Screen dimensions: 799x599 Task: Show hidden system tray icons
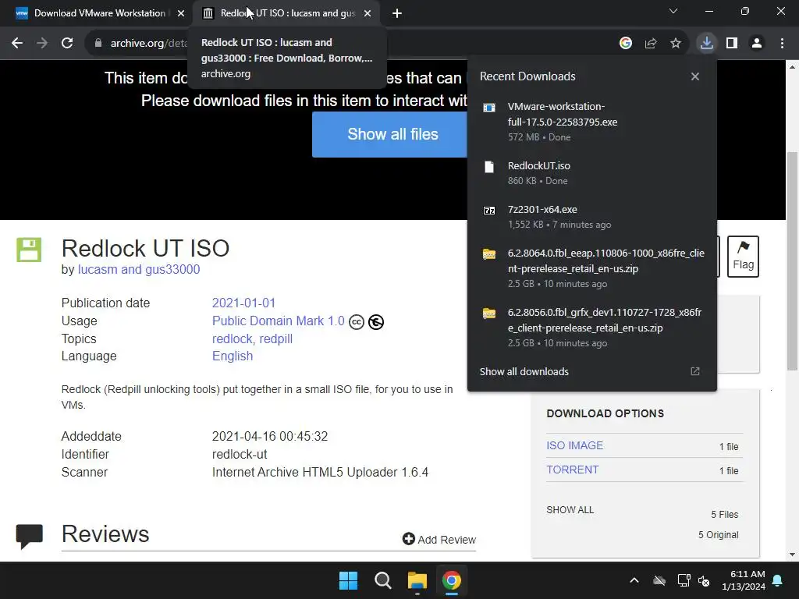click(x=634, y=580)
